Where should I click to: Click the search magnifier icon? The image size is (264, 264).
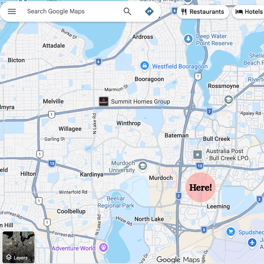pyautogui.click(x=127, y=11)
